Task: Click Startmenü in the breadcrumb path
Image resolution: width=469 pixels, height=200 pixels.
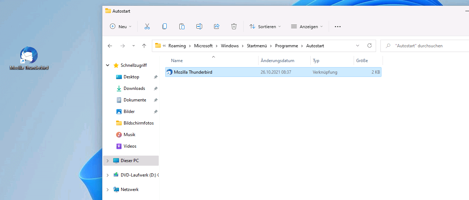Action: coord(257,46)
